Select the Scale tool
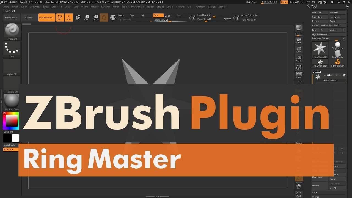Screen dimensions: 352x198 pos(86,18)
